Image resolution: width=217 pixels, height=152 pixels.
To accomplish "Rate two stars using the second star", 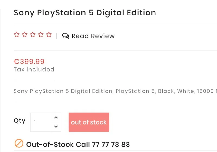I will [25, 35].
